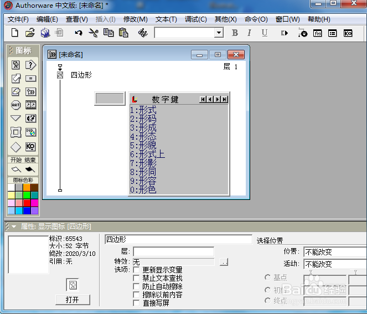
Task: Click the New file toolbar icon
Action: point(15,33)
